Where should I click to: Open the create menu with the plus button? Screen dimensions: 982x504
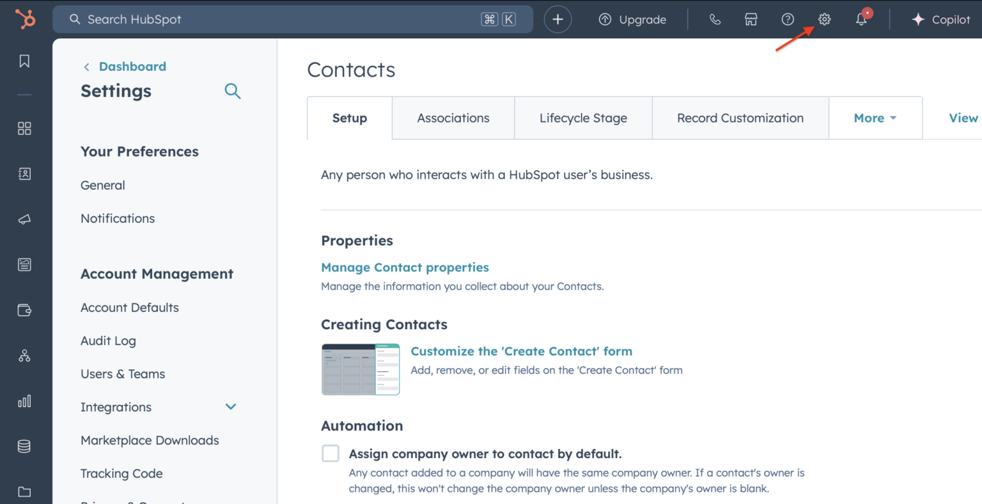(x=557, y=19)
